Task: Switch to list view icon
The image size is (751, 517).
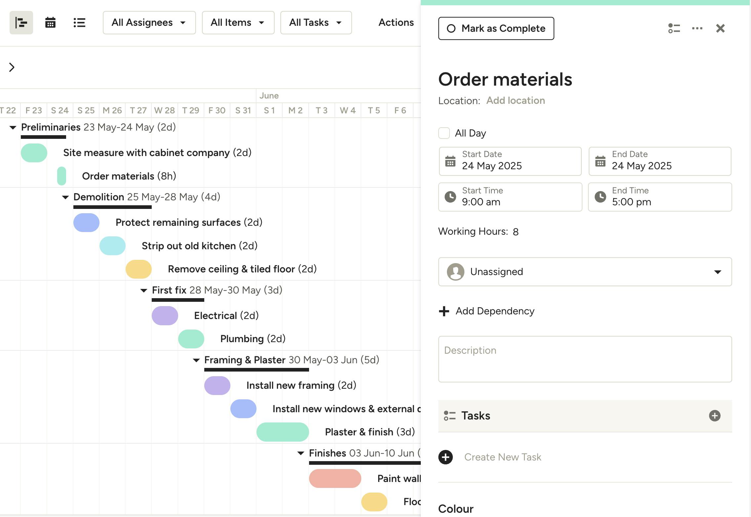Action: tap(79, 23)
